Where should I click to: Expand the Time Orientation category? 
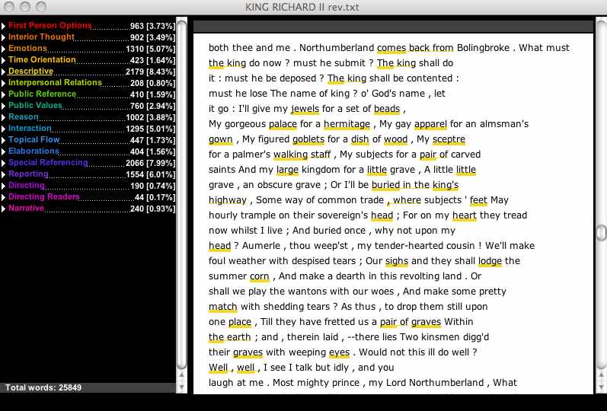click(x=4, y=60)
